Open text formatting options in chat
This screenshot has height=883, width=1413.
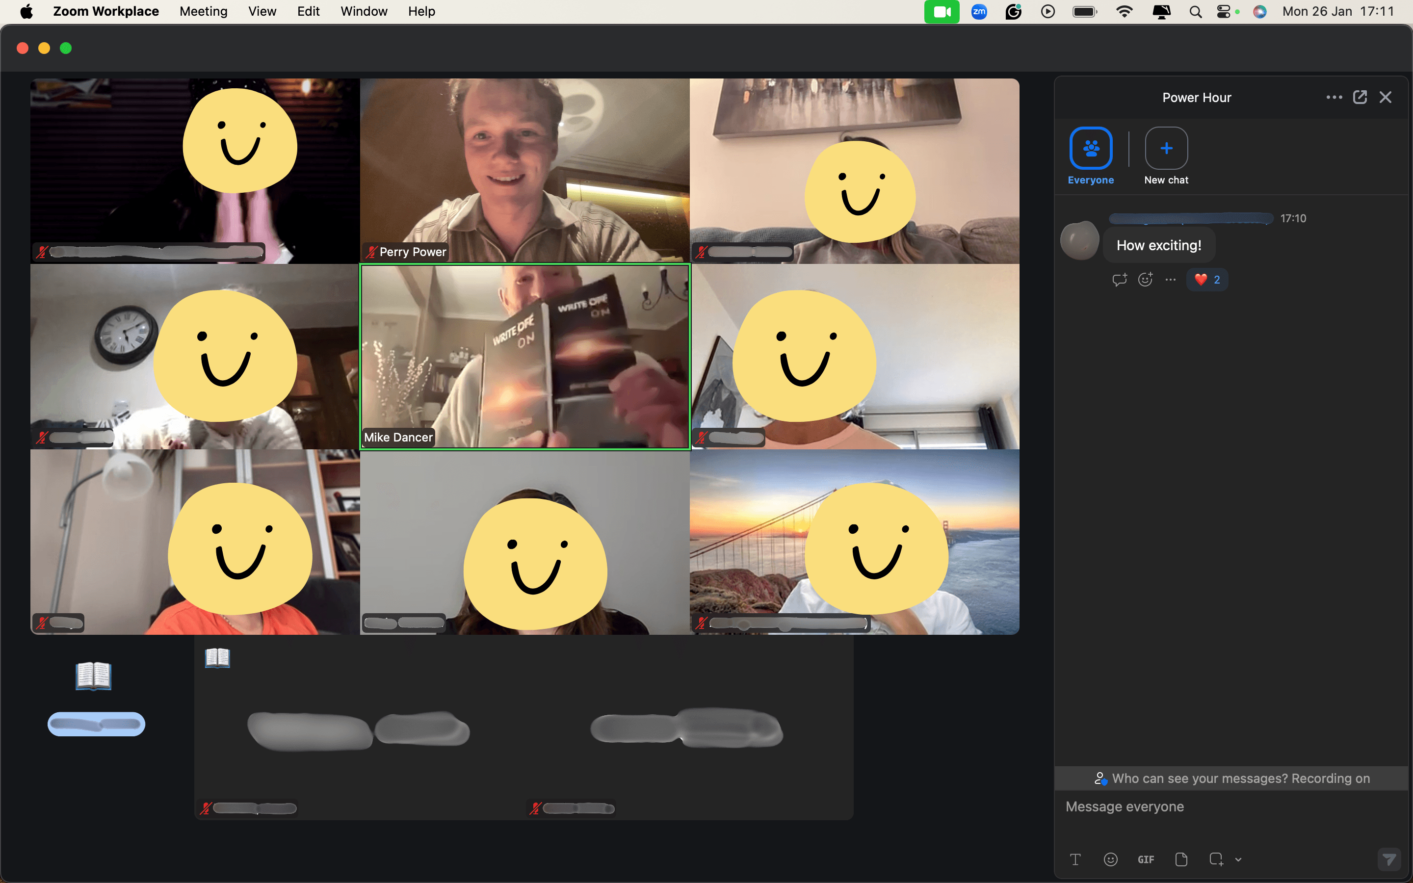(x=1075, y=859)
